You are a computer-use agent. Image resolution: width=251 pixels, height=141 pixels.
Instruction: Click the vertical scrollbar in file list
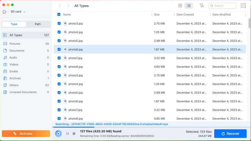[x=249, y=23]
